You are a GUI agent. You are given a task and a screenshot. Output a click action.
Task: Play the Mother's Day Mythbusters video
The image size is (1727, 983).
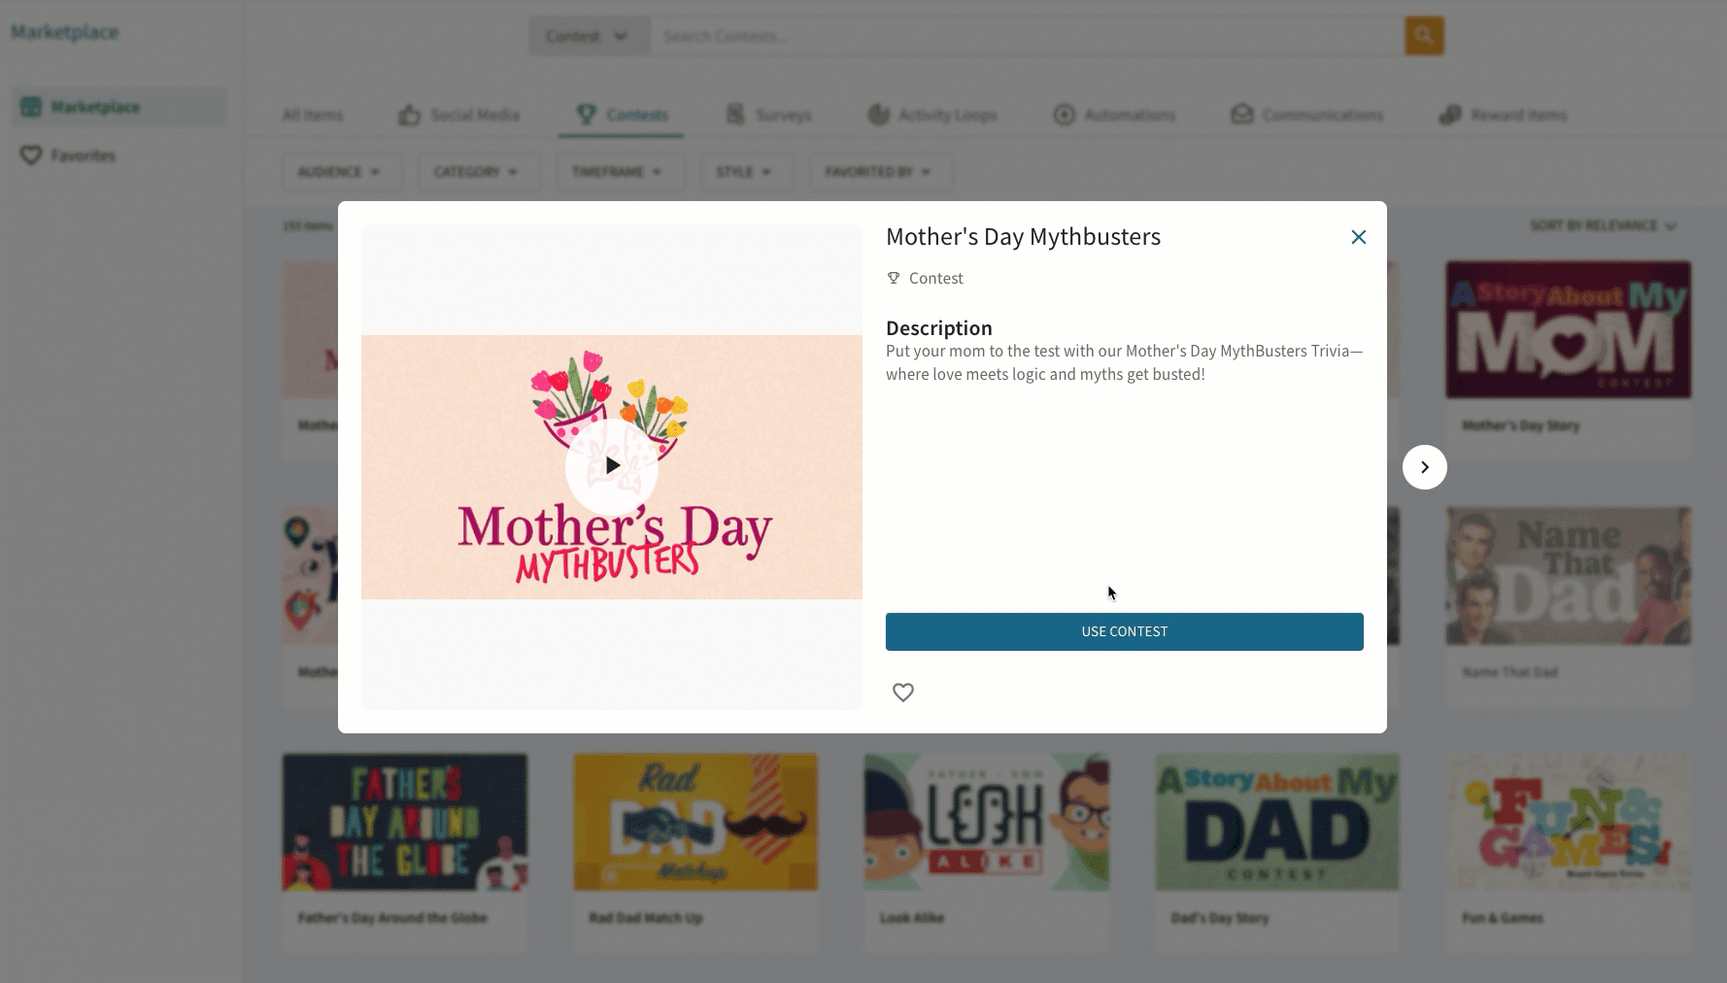tap(612, 466)
